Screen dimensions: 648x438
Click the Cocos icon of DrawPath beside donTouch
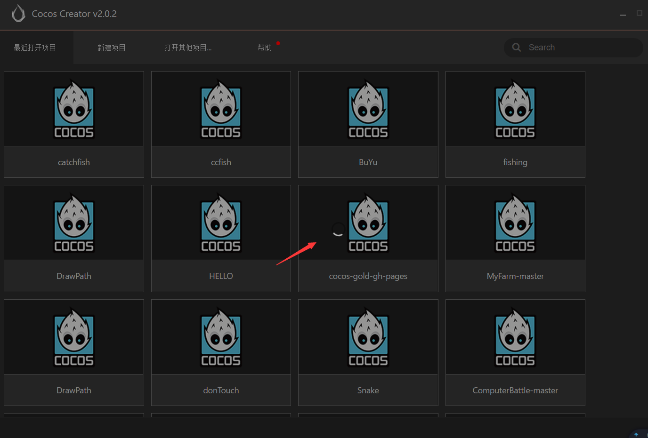tap(74, 337)
